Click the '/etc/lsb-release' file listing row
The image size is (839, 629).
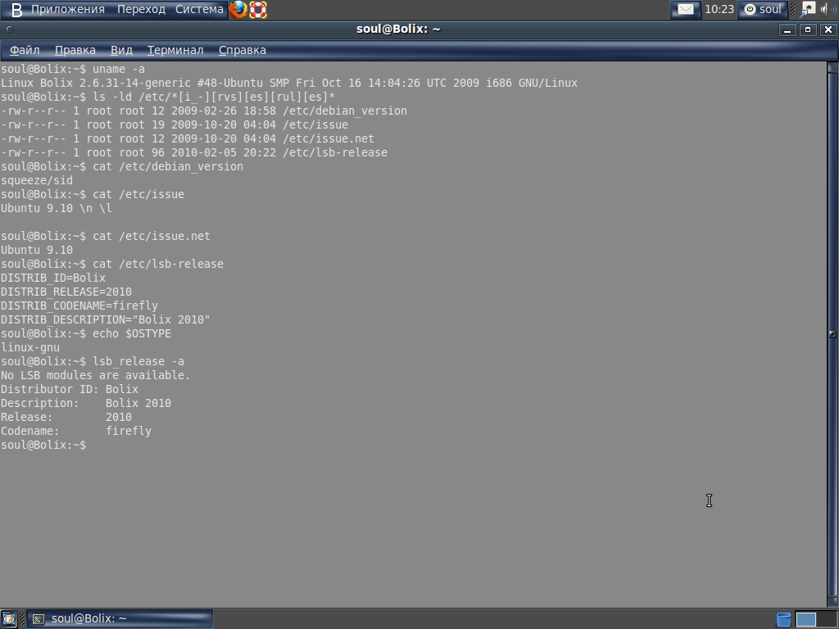[193, 152]
